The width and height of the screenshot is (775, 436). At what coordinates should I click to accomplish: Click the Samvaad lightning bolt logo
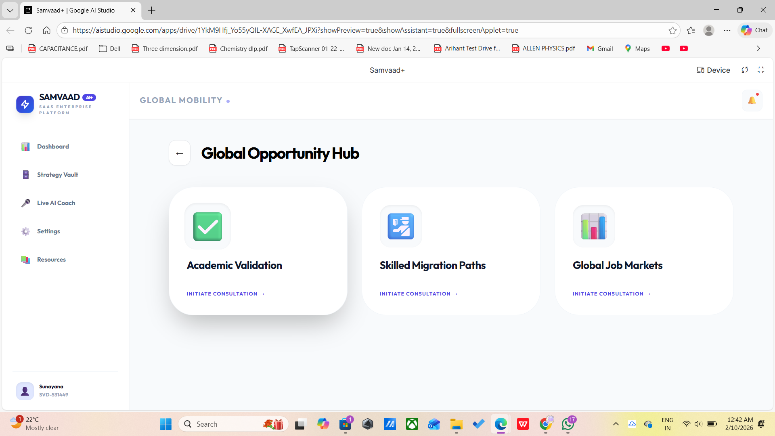click(25, 104)
